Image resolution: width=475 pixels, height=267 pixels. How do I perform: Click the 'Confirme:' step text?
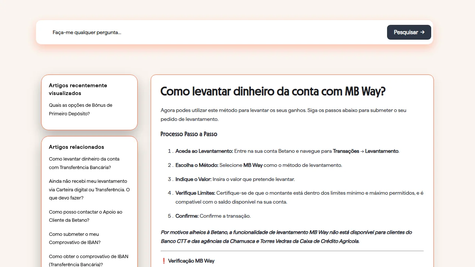click(x=187, y=216)
